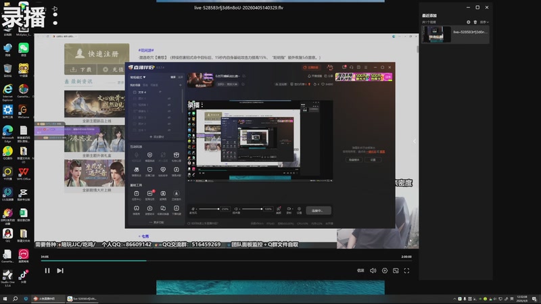The height and width of the screenshot is (304, 541).
Task: Click 快速注册 on the webpage behind
Action: coord(97,54)
